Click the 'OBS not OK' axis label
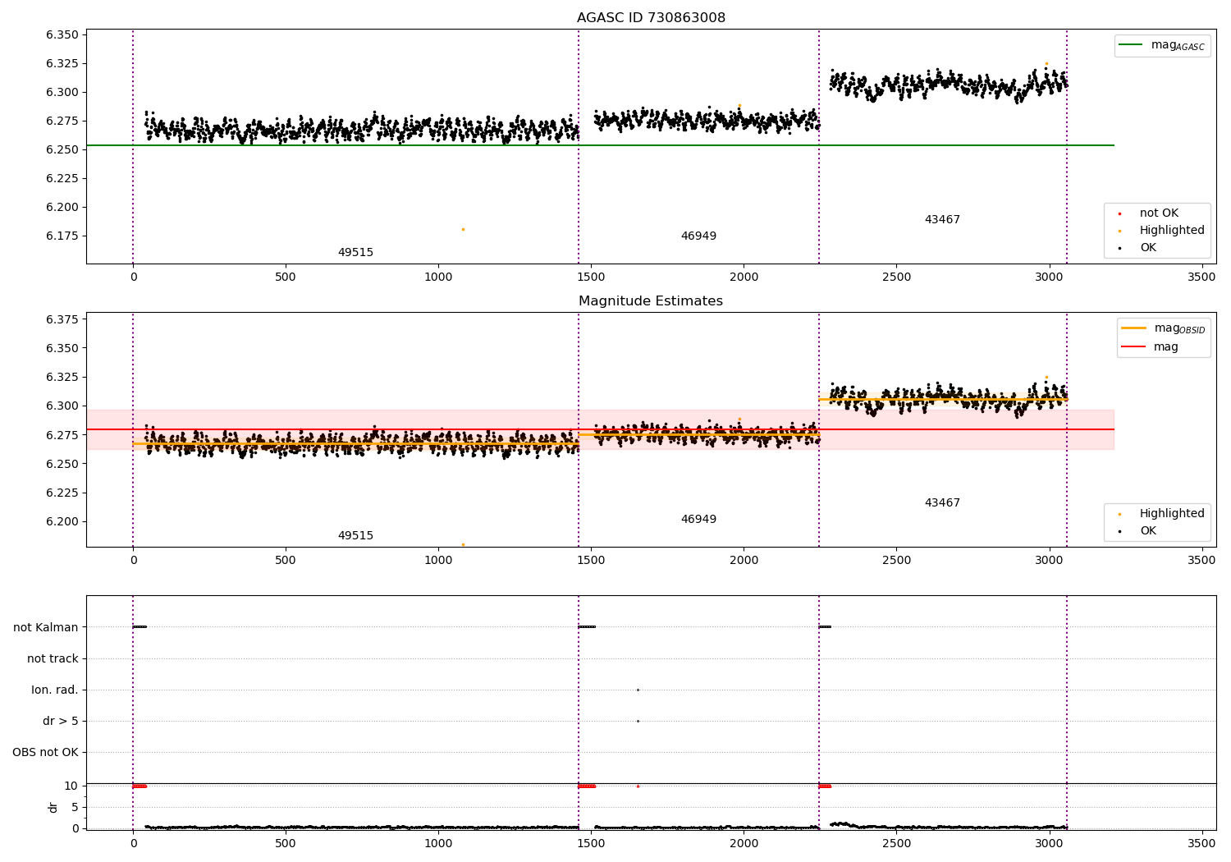This screenshot has width=1231, height=862. pos(45,753)
